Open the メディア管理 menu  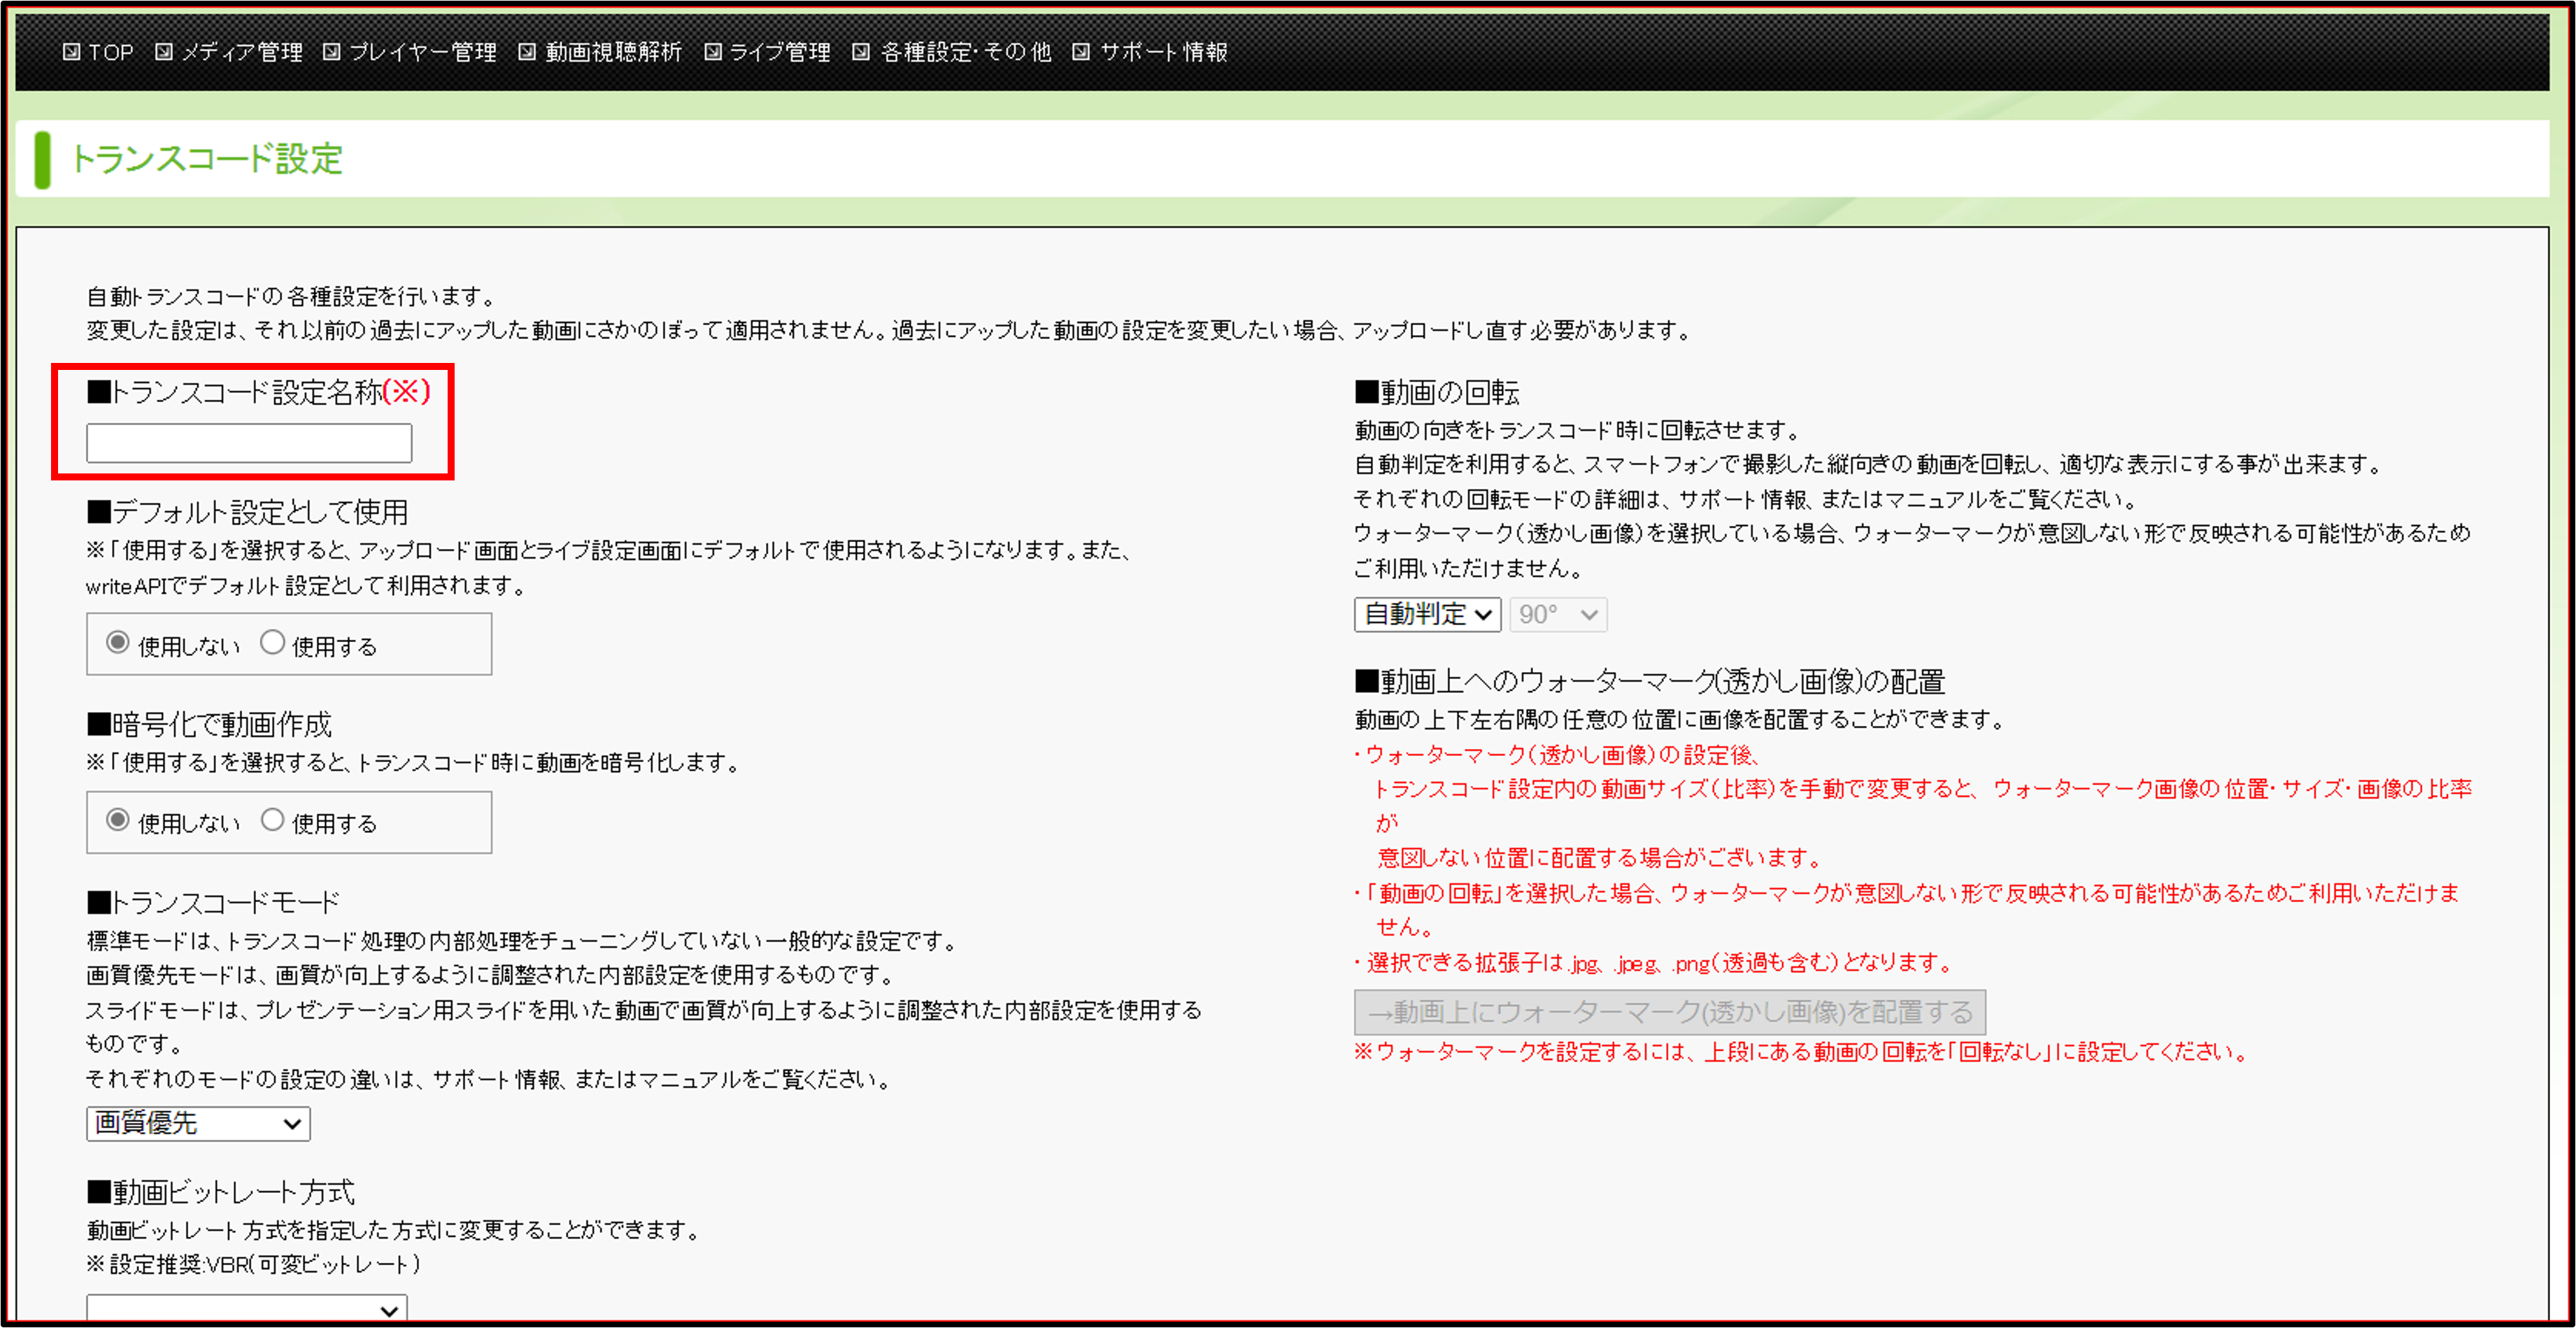tap(241, 52)
